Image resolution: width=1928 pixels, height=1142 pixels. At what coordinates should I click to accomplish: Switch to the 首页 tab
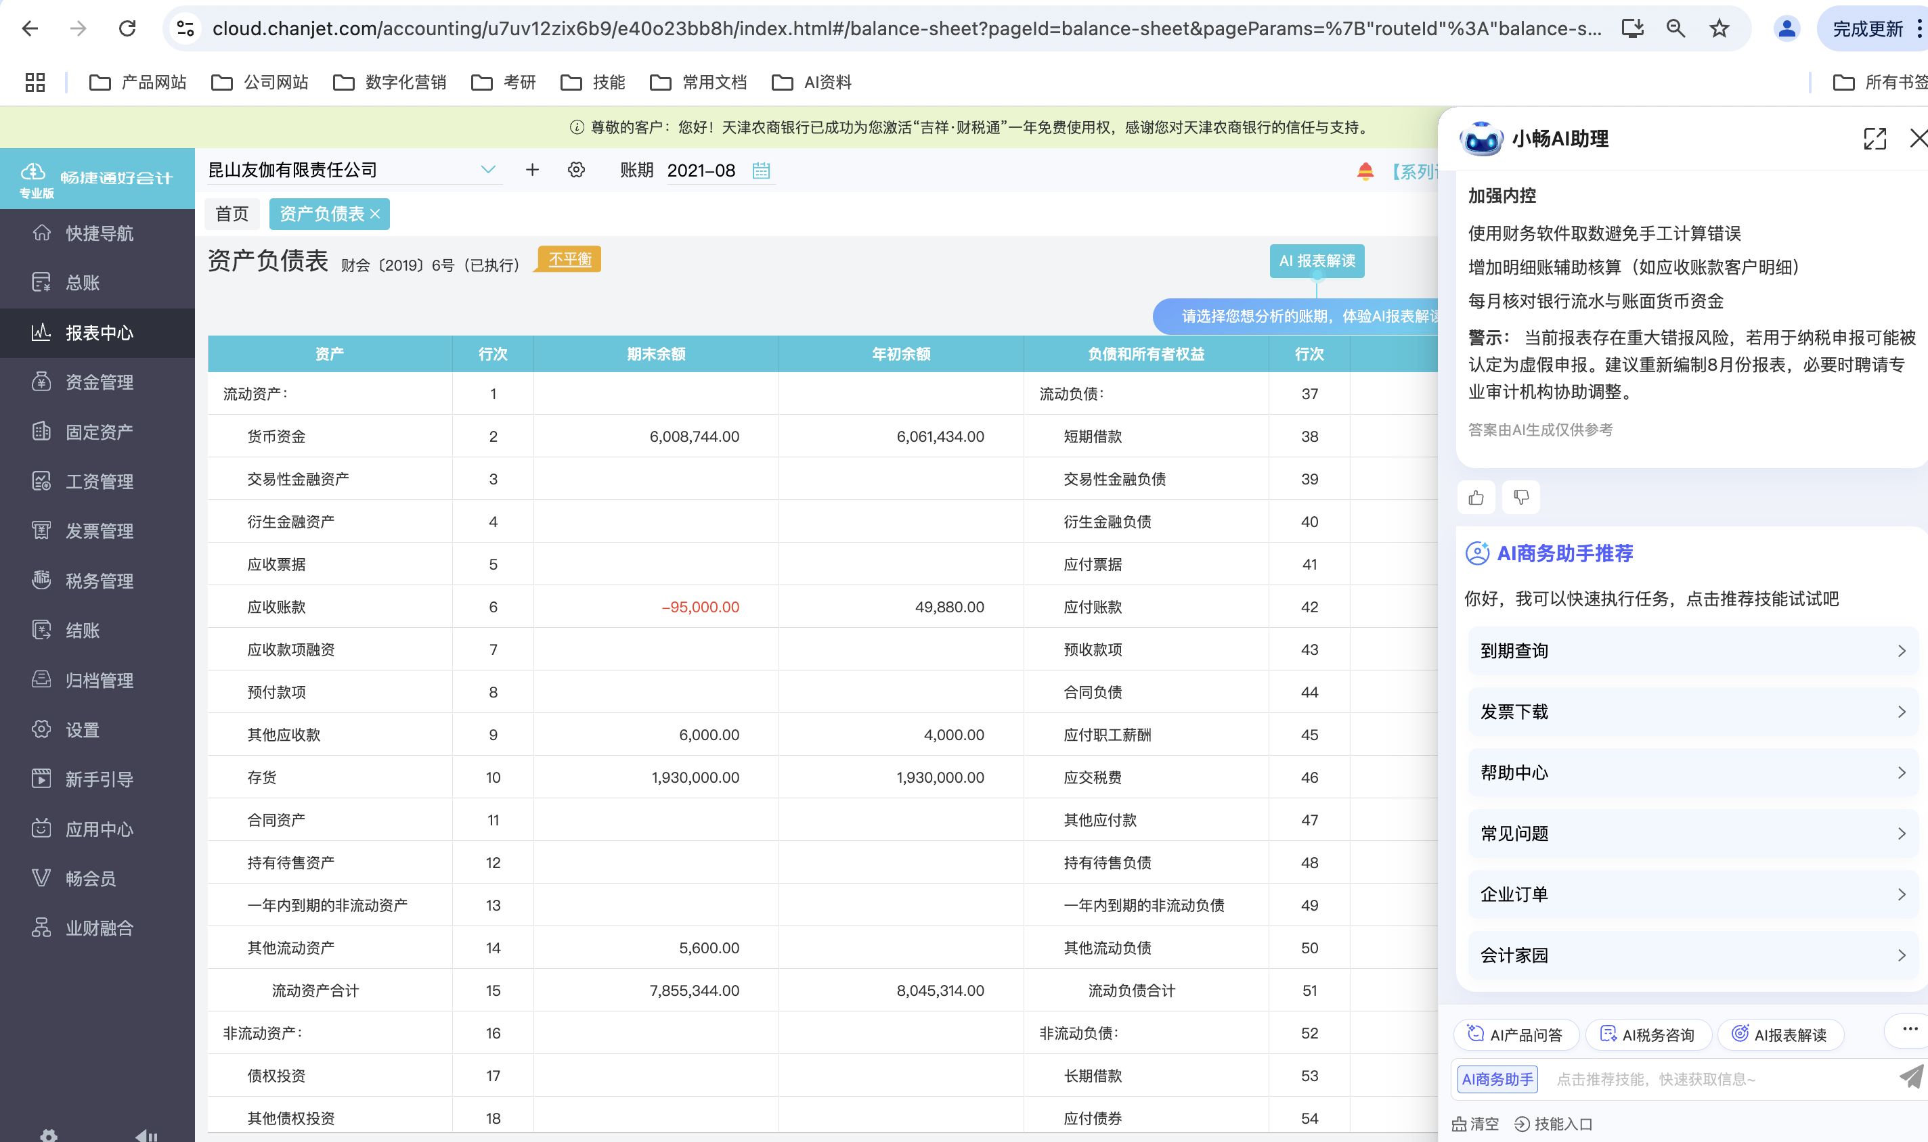tap(232, 214)
